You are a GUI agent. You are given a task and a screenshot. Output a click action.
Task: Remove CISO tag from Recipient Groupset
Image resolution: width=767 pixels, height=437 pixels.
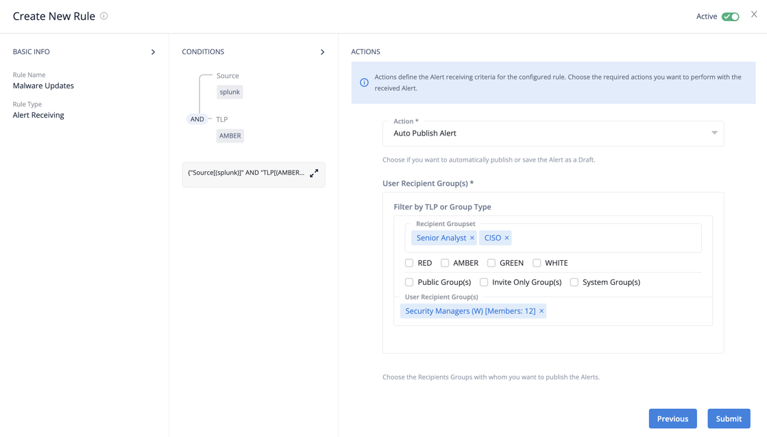tap(507, 238)
